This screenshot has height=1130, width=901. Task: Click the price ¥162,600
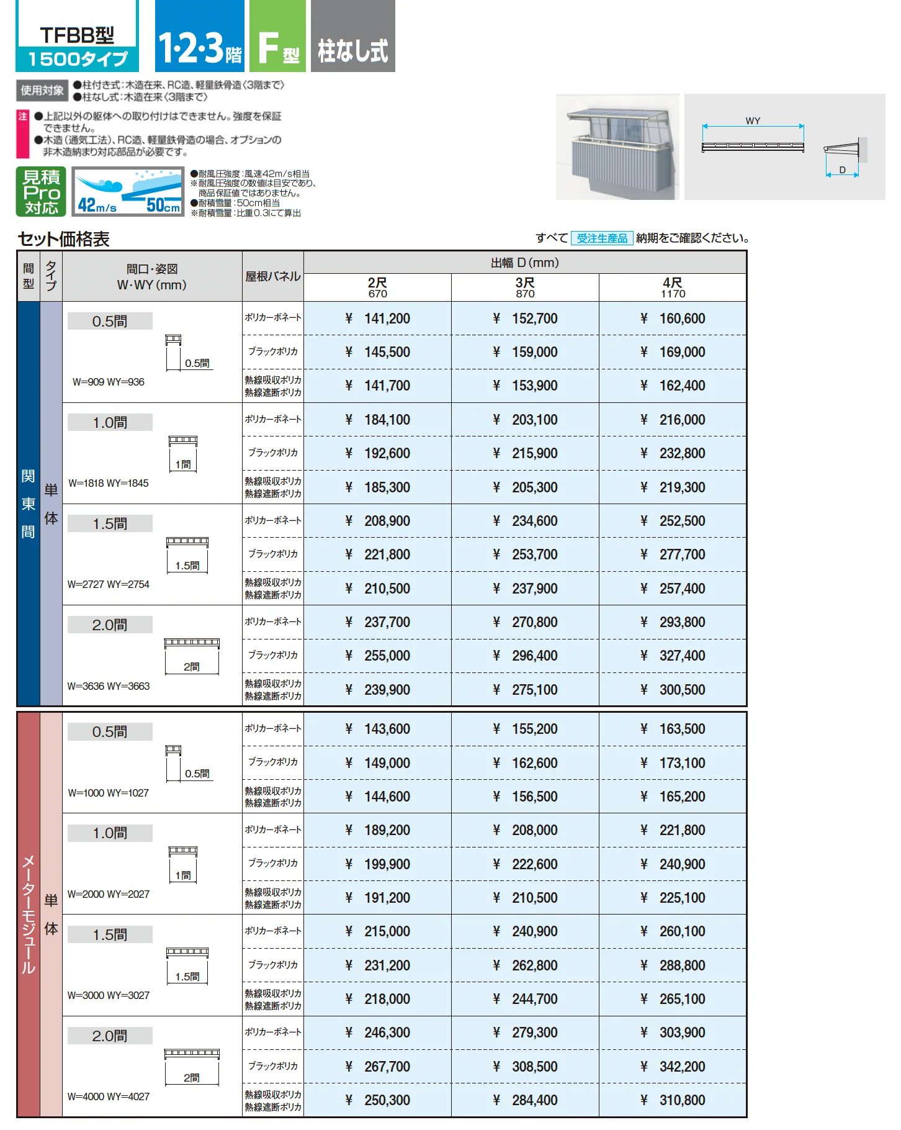(525, 763)
